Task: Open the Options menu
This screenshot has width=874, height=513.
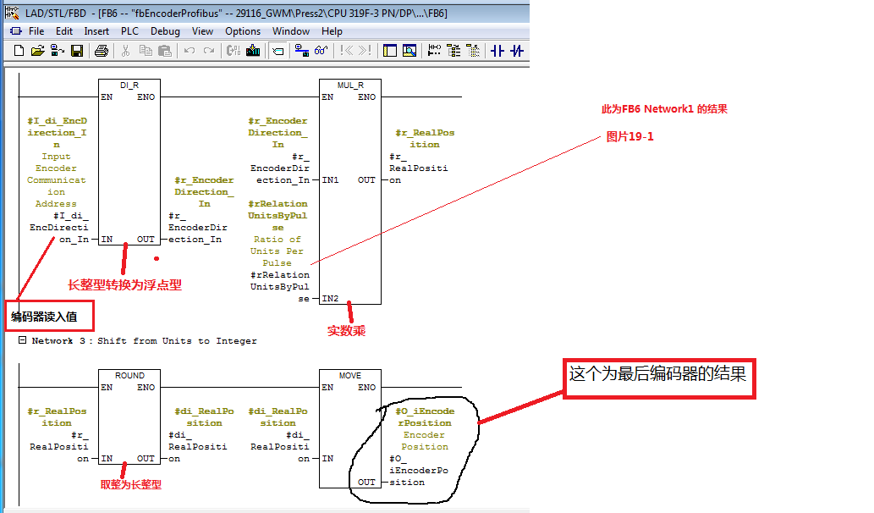Action: 243,31
